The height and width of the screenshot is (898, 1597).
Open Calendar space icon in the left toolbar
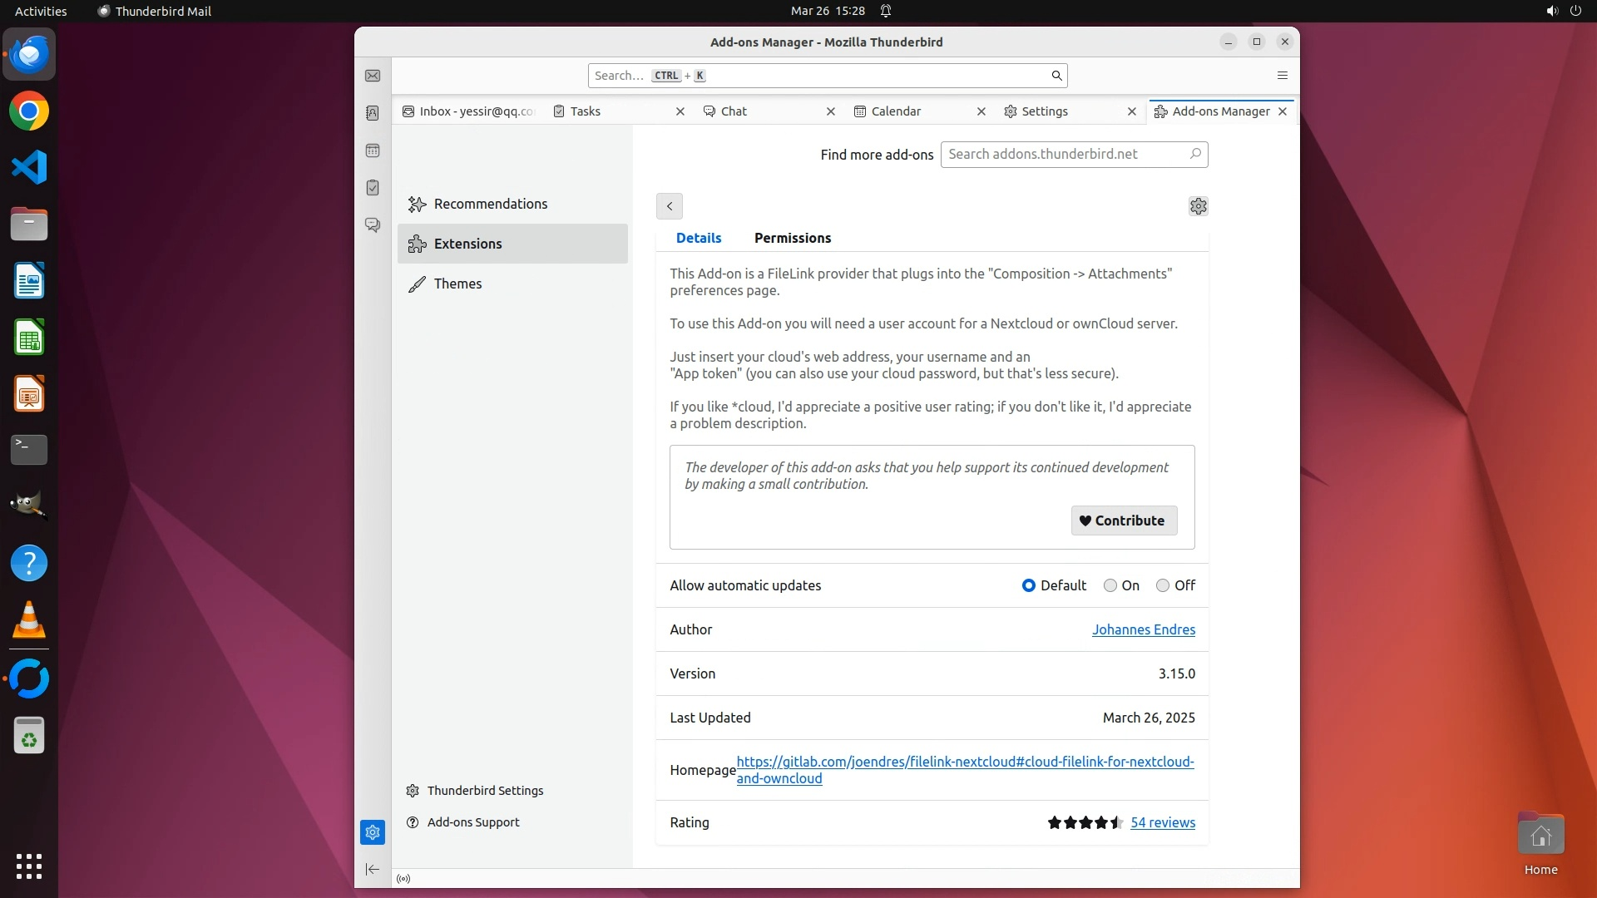pos(373,150)
